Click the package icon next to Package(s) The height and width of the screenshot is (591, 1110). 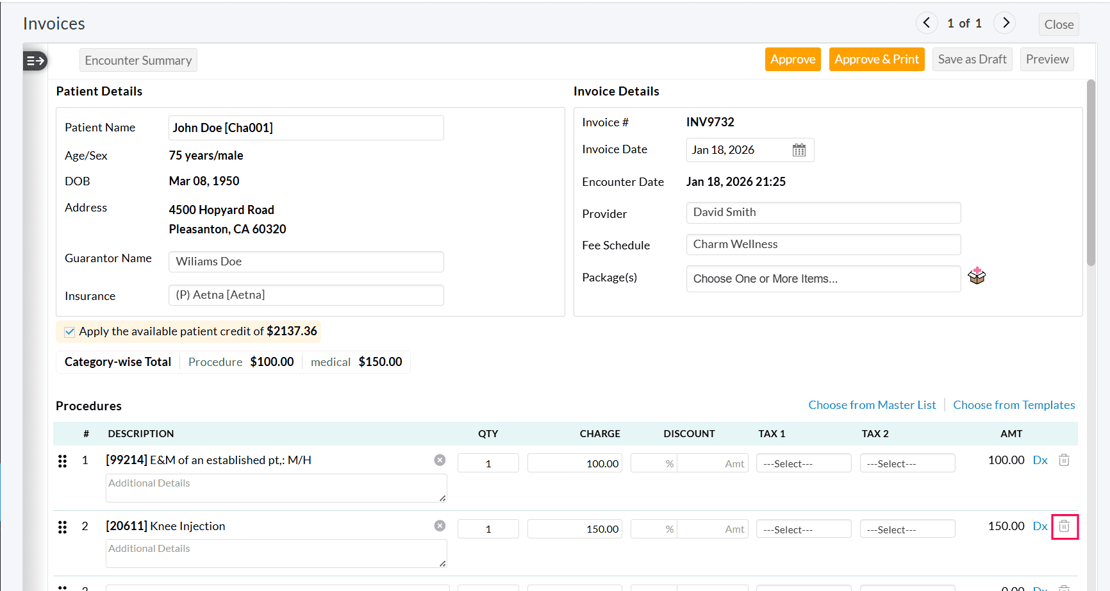[x=976, y=276]
